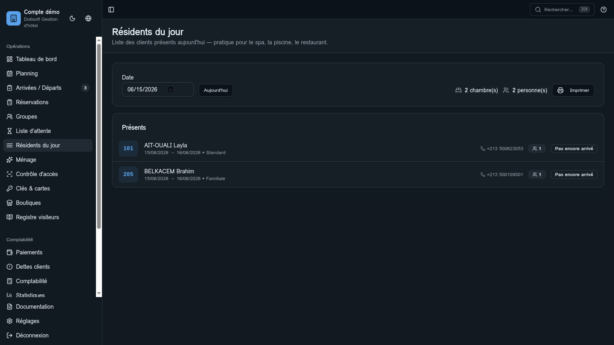Click the Dettes clients alert icon
Image resolution: width=614 pixels, height=345 pixels.
coord(10,267)
